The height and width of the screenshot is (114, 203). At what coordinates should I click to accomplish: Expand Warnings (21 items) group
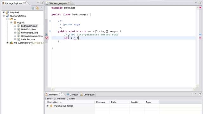tap(47, 106)
